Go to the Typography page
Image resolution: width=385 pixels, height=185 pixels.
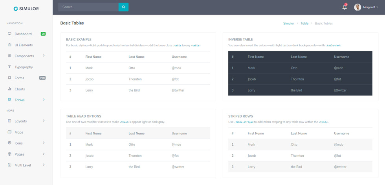tap(24, 67)
